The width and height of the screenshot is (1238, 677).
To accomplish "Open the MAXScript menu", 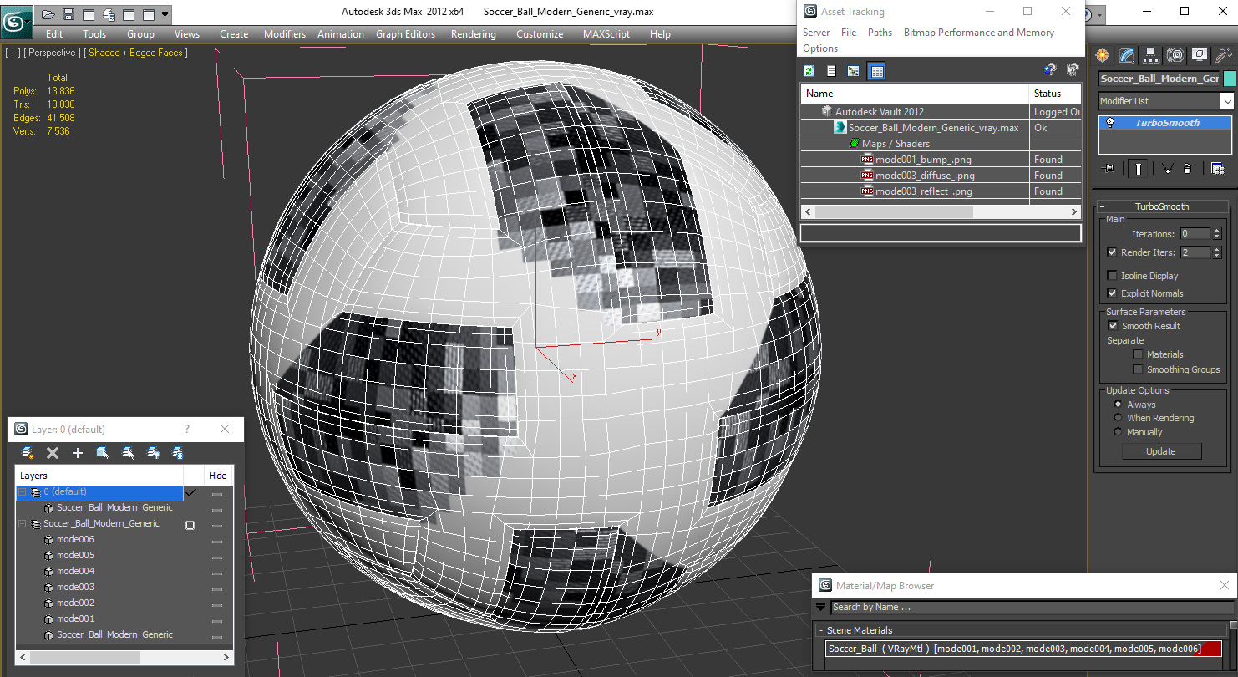I will pyautogui.click(x=606, y=34).
